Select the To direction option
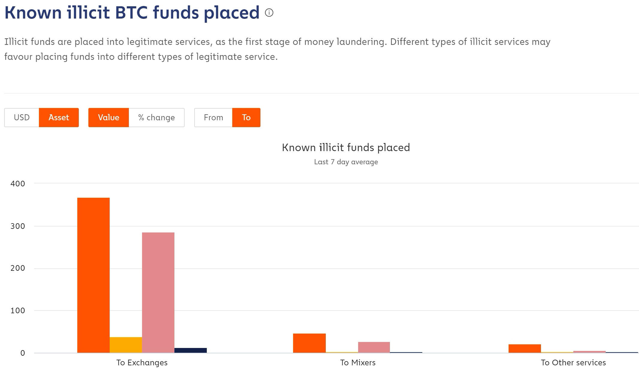 pos(246,117)
